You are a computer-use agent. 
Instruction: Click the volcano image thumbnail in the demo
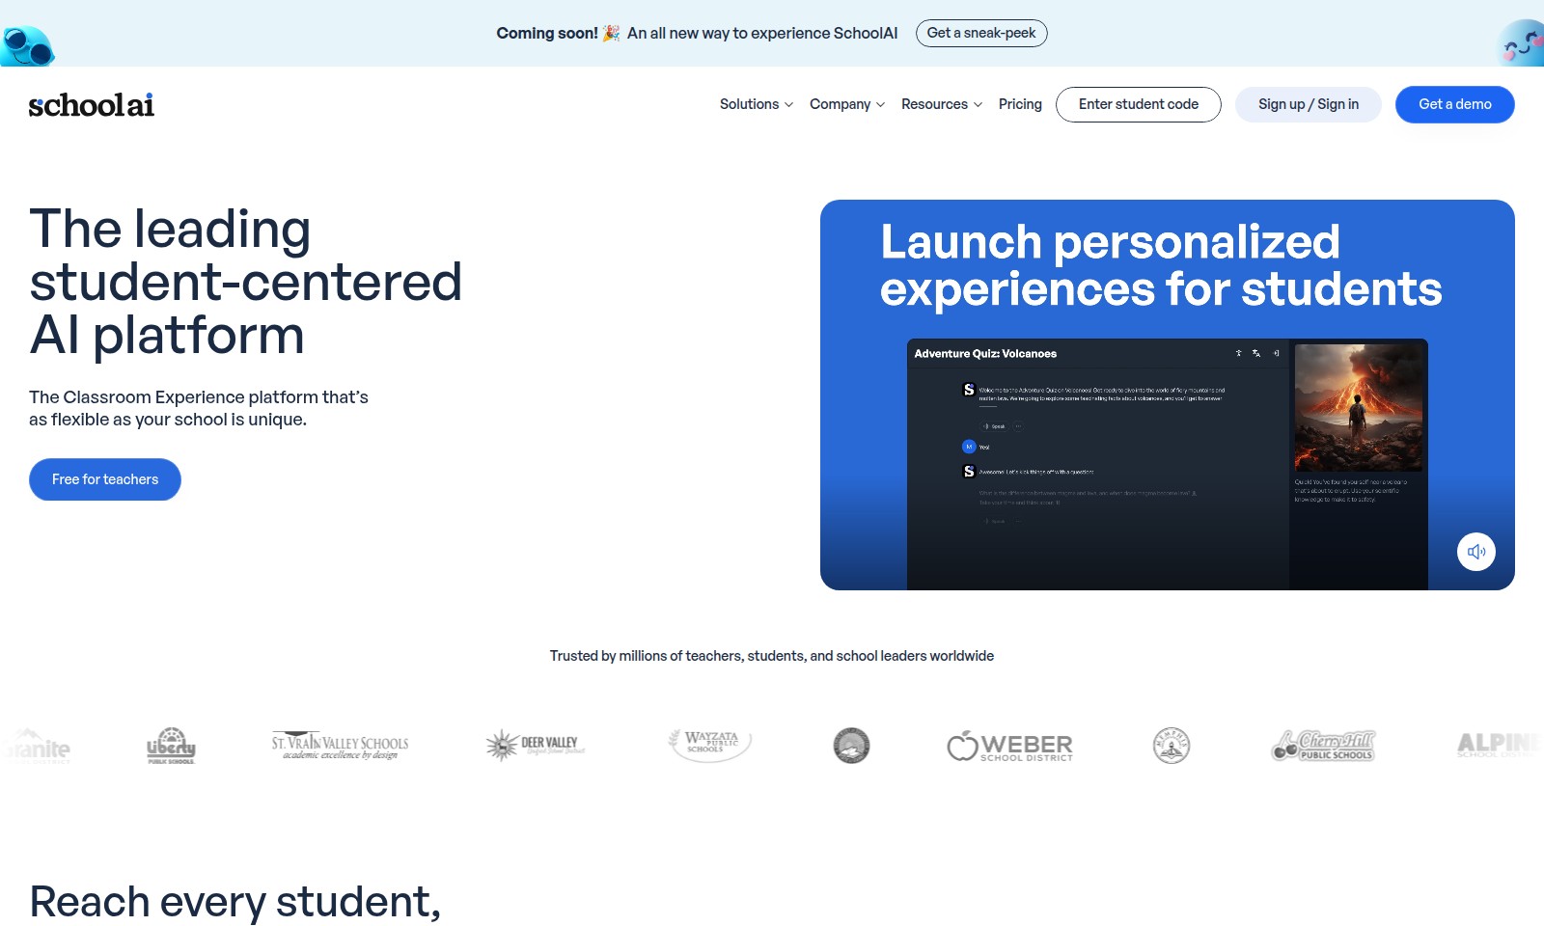click(x=1358, y=408)
